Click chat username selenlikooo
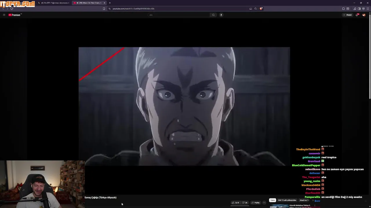This screenshot has height=208, width=371. pos(313,169)
